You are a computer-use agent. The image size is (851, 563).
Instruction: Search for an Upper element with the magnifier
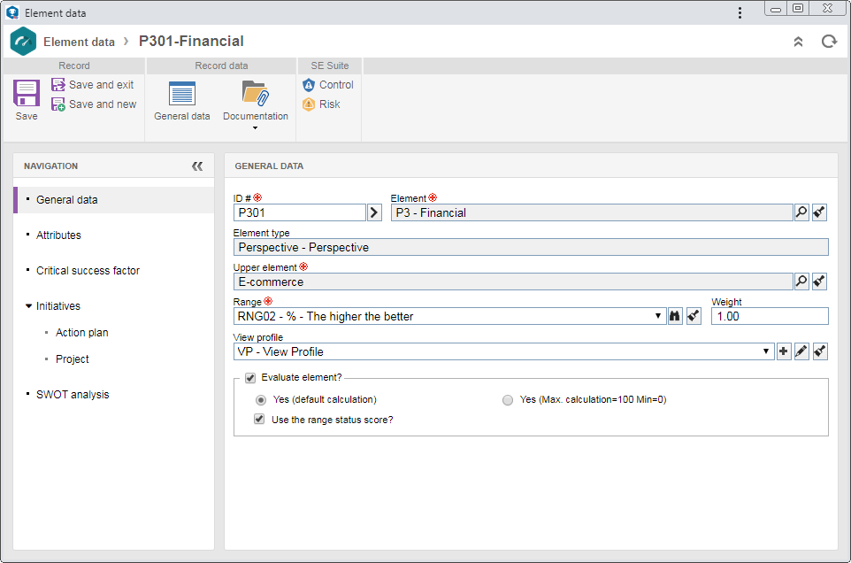(x=801, y=281)
